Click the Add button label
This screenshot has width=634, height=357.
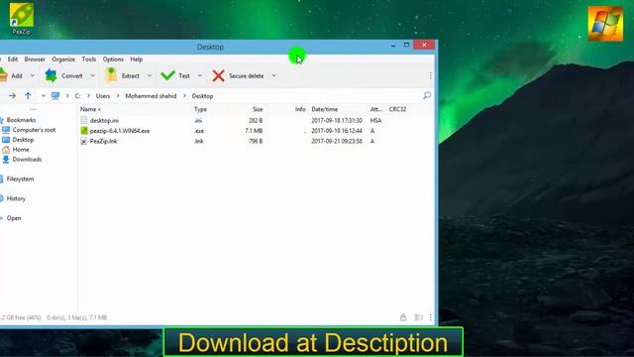(x=17, y=75)
